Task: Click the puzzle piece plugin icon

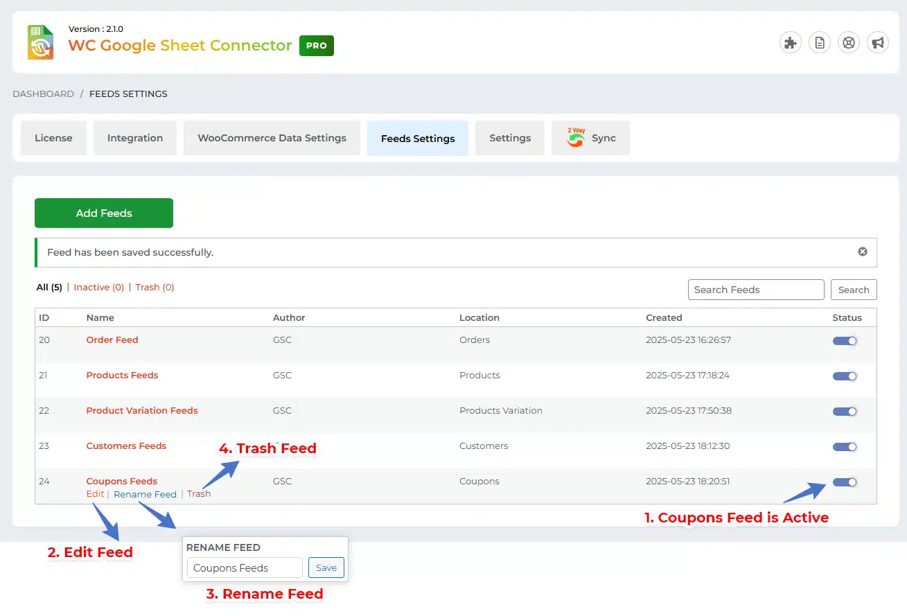Action: [790, 43]
